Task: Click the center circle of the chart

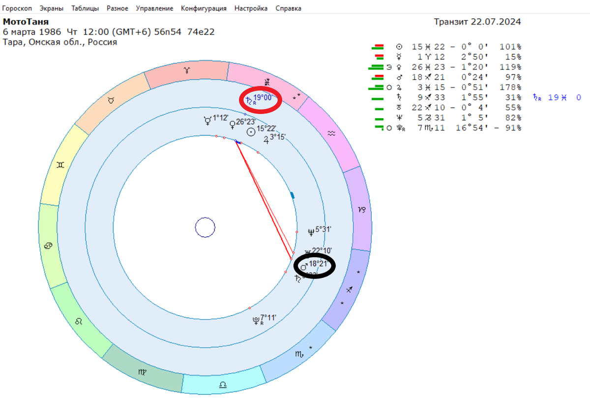Action: (205, 228)
